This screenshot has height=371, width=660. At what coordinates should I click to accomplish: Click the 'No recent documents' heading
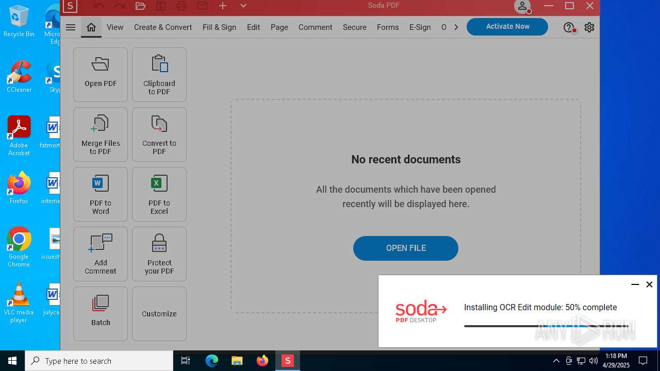[406, 160]
